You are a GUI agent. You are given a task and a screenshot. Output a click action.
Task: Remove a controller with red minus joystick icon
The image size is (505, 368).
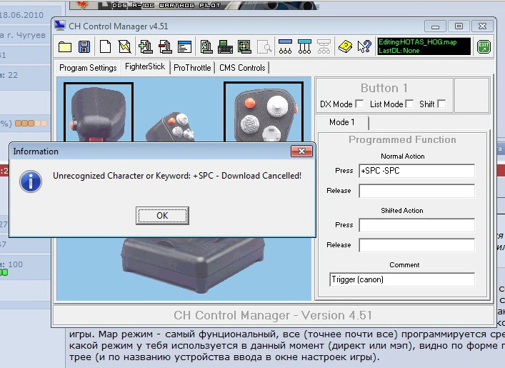165,46
